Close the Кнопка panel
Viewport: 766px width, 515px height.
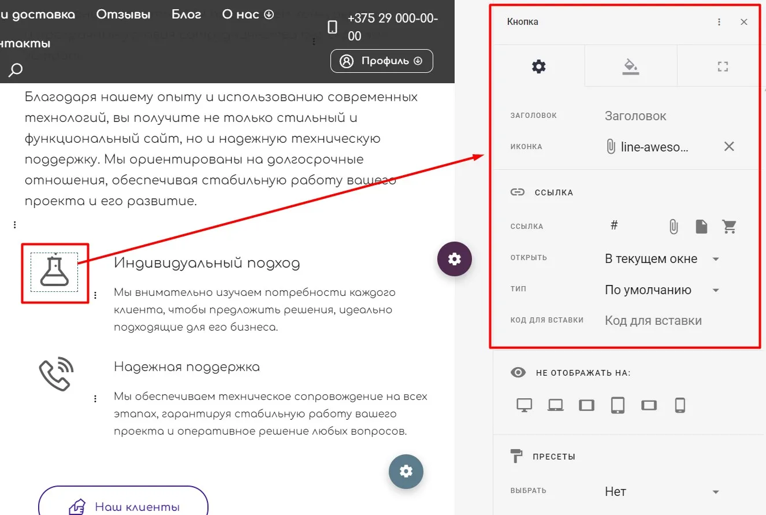coord(744,22)
